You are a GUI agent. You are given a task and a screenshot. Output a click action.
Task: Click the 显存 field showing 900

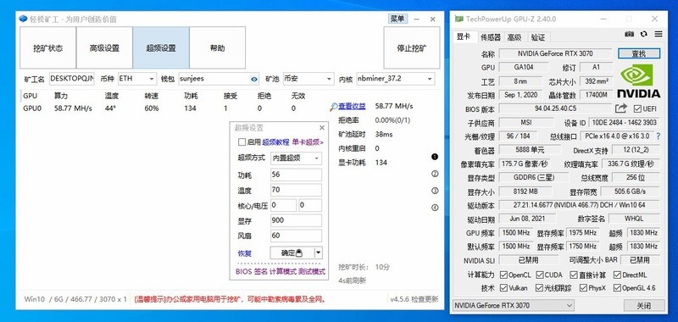tap(296, 220)
